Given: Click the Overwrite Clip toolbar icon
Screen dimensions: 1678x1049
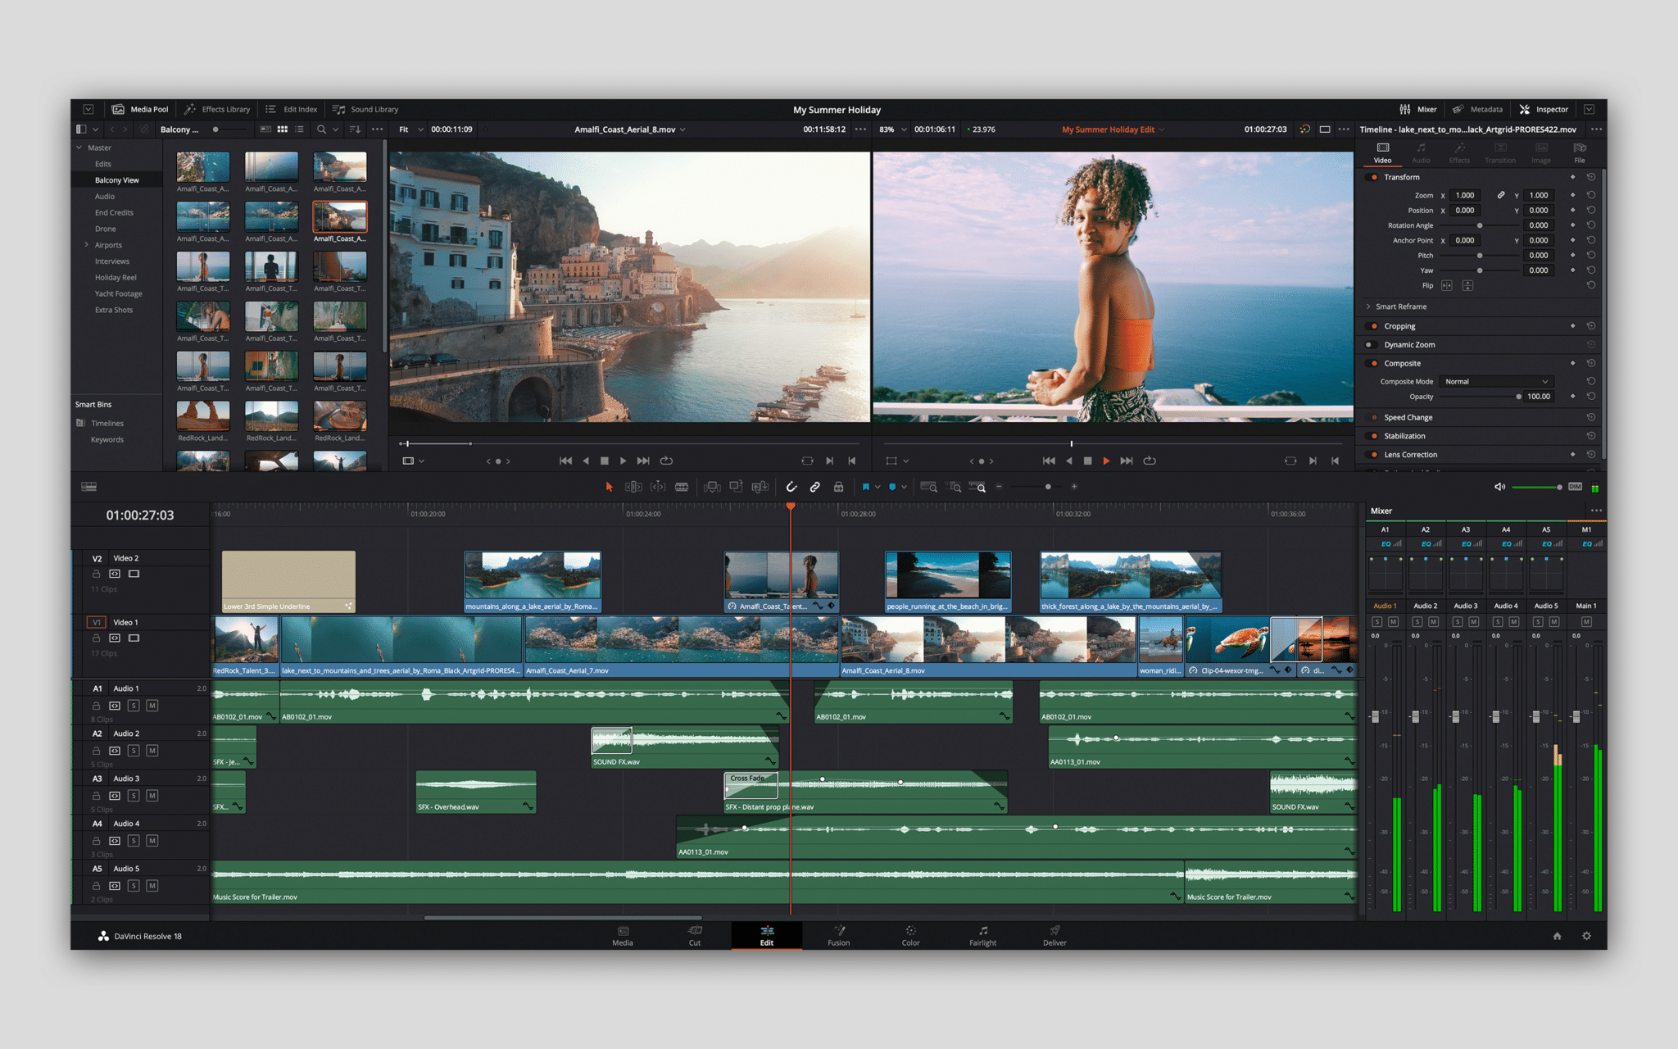Looking at the screenshot, I should 736,487.
